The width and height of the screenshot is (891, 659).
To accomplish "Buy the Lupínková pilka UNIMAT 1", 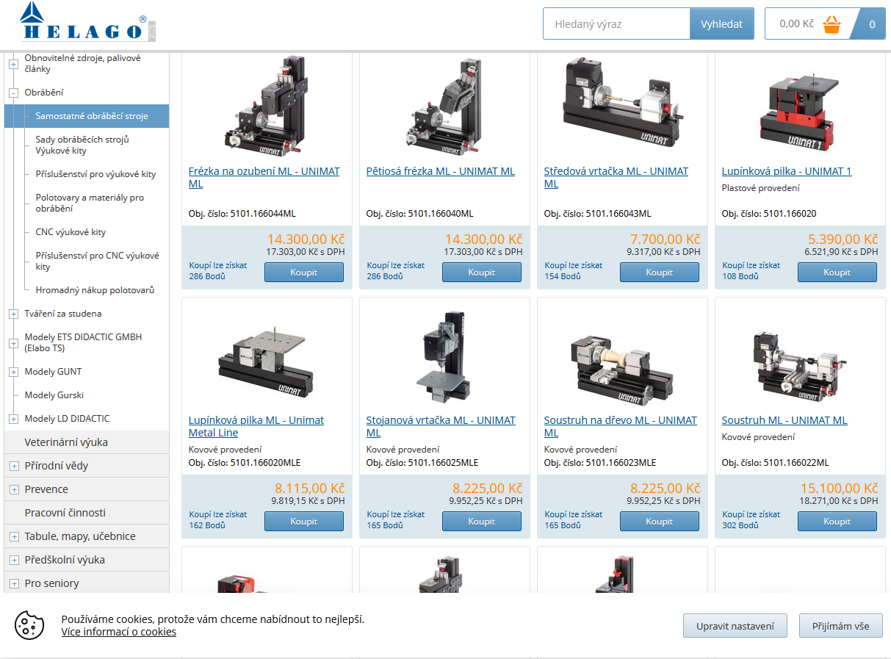I will click(x=837, y=272).
